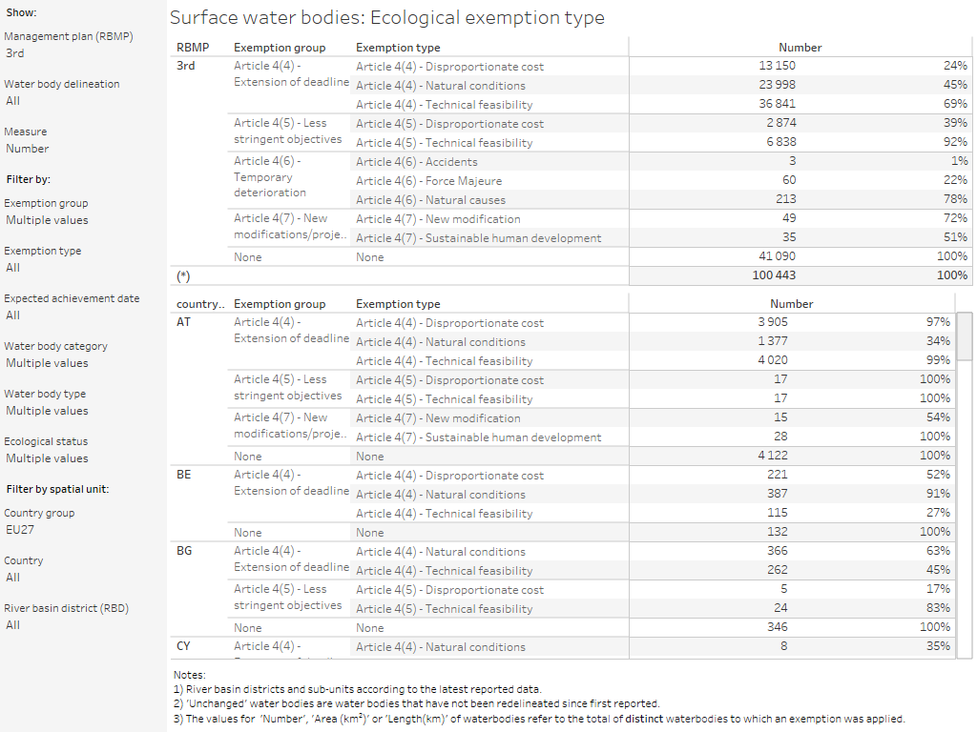
Task: Click the Surface water bodies title
Action: coord(387,17)
